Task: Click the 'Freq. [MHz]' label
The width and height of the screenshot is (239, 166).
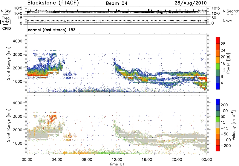Action: 5,20
